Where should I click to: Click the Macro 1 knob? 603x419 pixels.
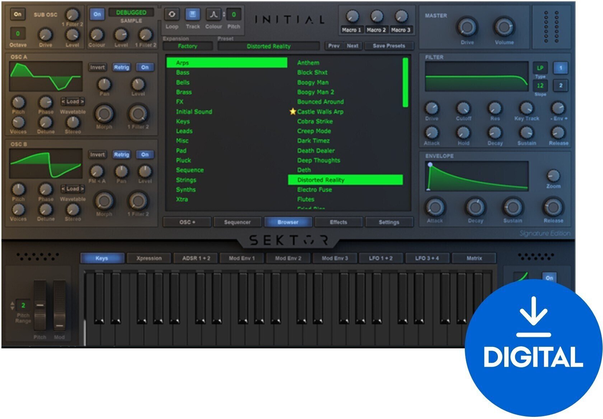pos(353,17)
